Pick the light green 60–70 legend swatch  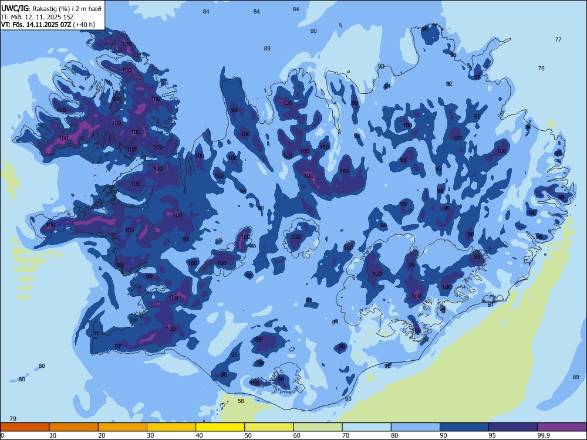[318, 427]
